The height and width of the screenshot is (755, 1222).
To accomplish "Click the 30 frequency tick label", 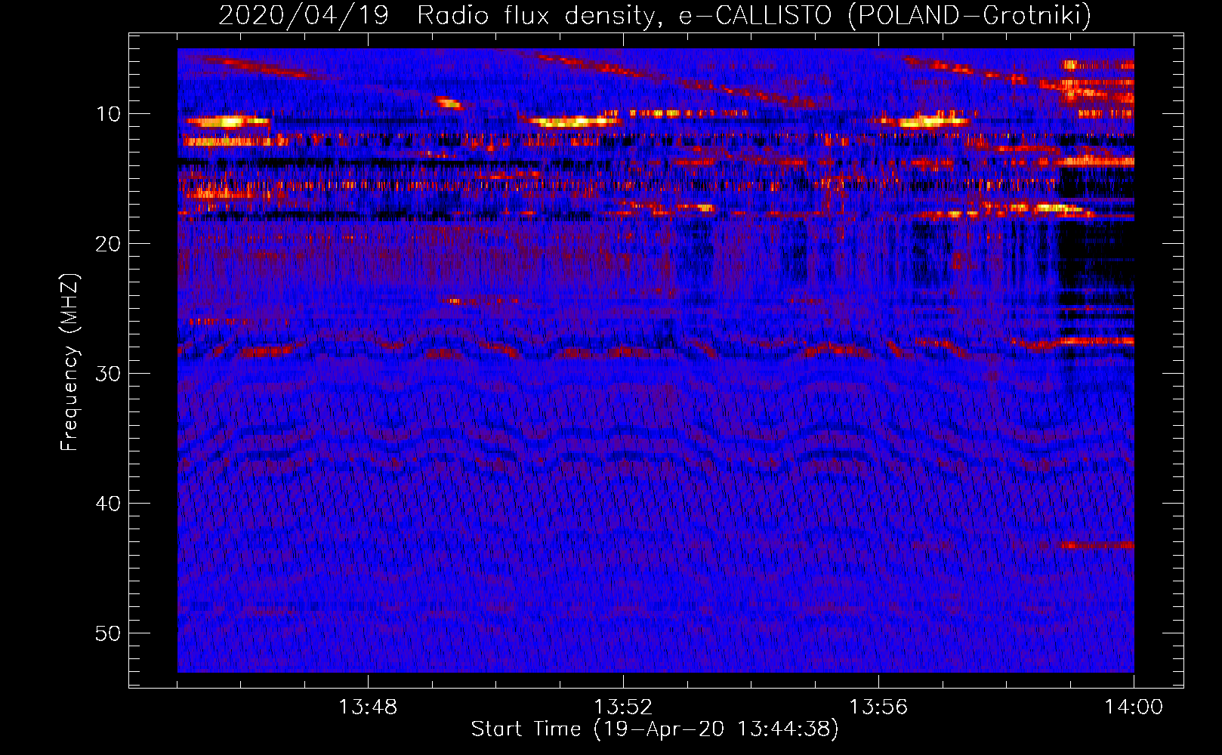I will (109, 374).
